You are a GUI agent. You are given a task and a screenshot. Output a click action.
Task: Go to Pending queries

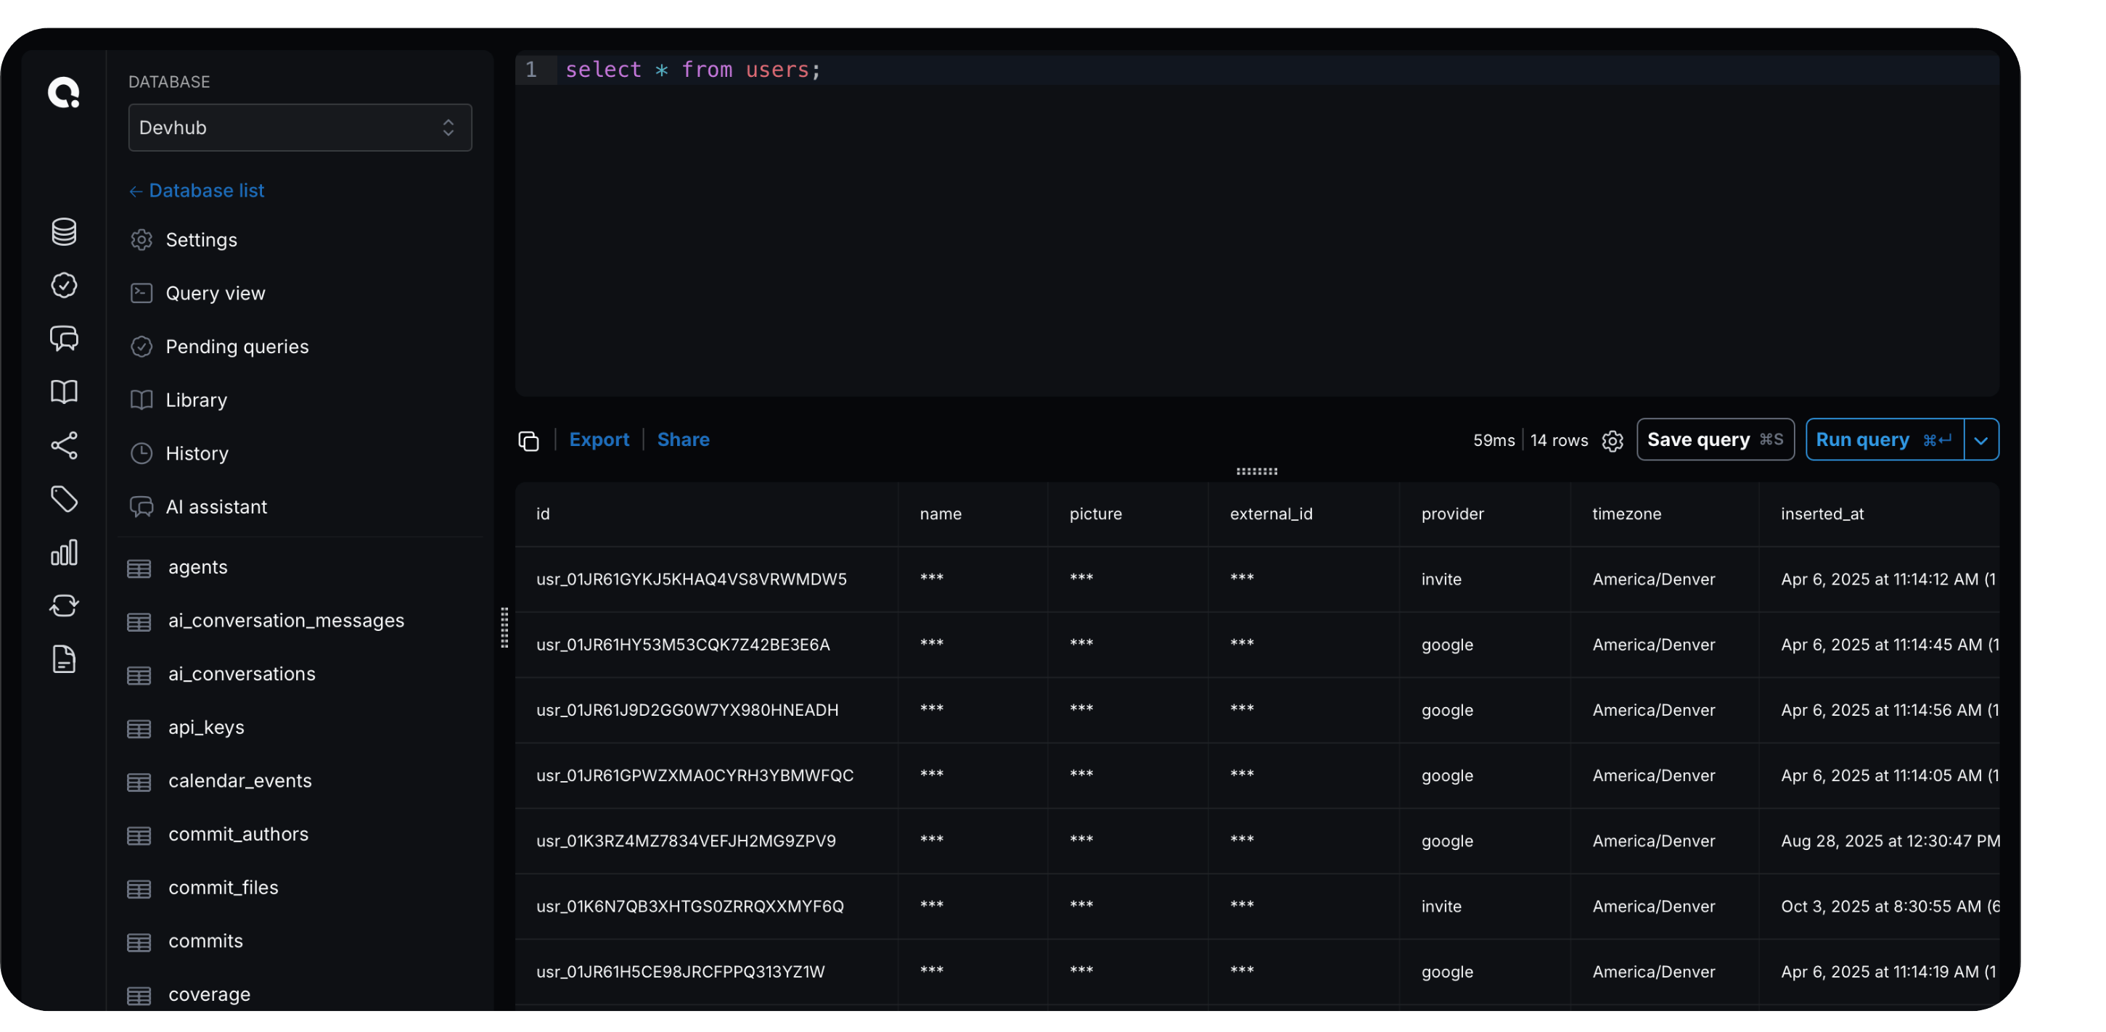click(x=237, y=347)
